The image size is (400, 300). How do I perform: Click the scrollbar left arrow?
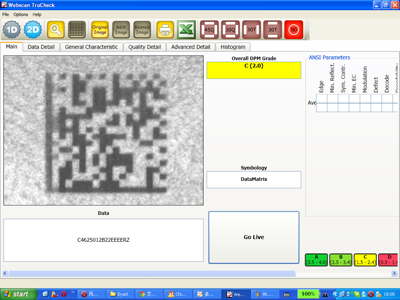coord(5,273)
